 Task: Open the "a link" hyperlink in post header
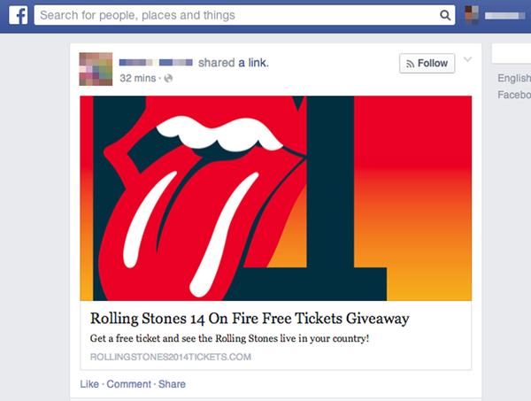253,63
